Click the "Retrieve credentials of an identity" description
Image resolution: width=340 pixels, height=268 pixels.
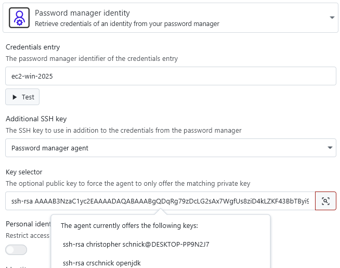(127, 23)
